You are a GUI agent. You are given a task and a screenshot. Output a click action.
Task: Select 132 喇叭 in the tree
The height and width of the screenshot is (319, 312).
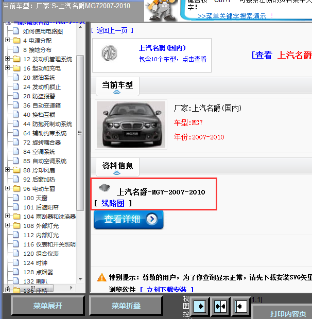click(35, 281)
